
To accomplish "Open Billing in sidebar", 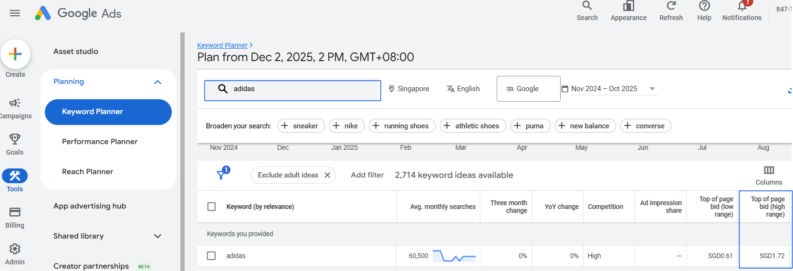I will tap(15, 217).
